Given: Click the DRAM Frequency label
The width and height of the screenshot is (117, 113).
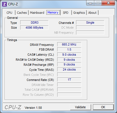Looking at the screenshot, I should point(42,45).
